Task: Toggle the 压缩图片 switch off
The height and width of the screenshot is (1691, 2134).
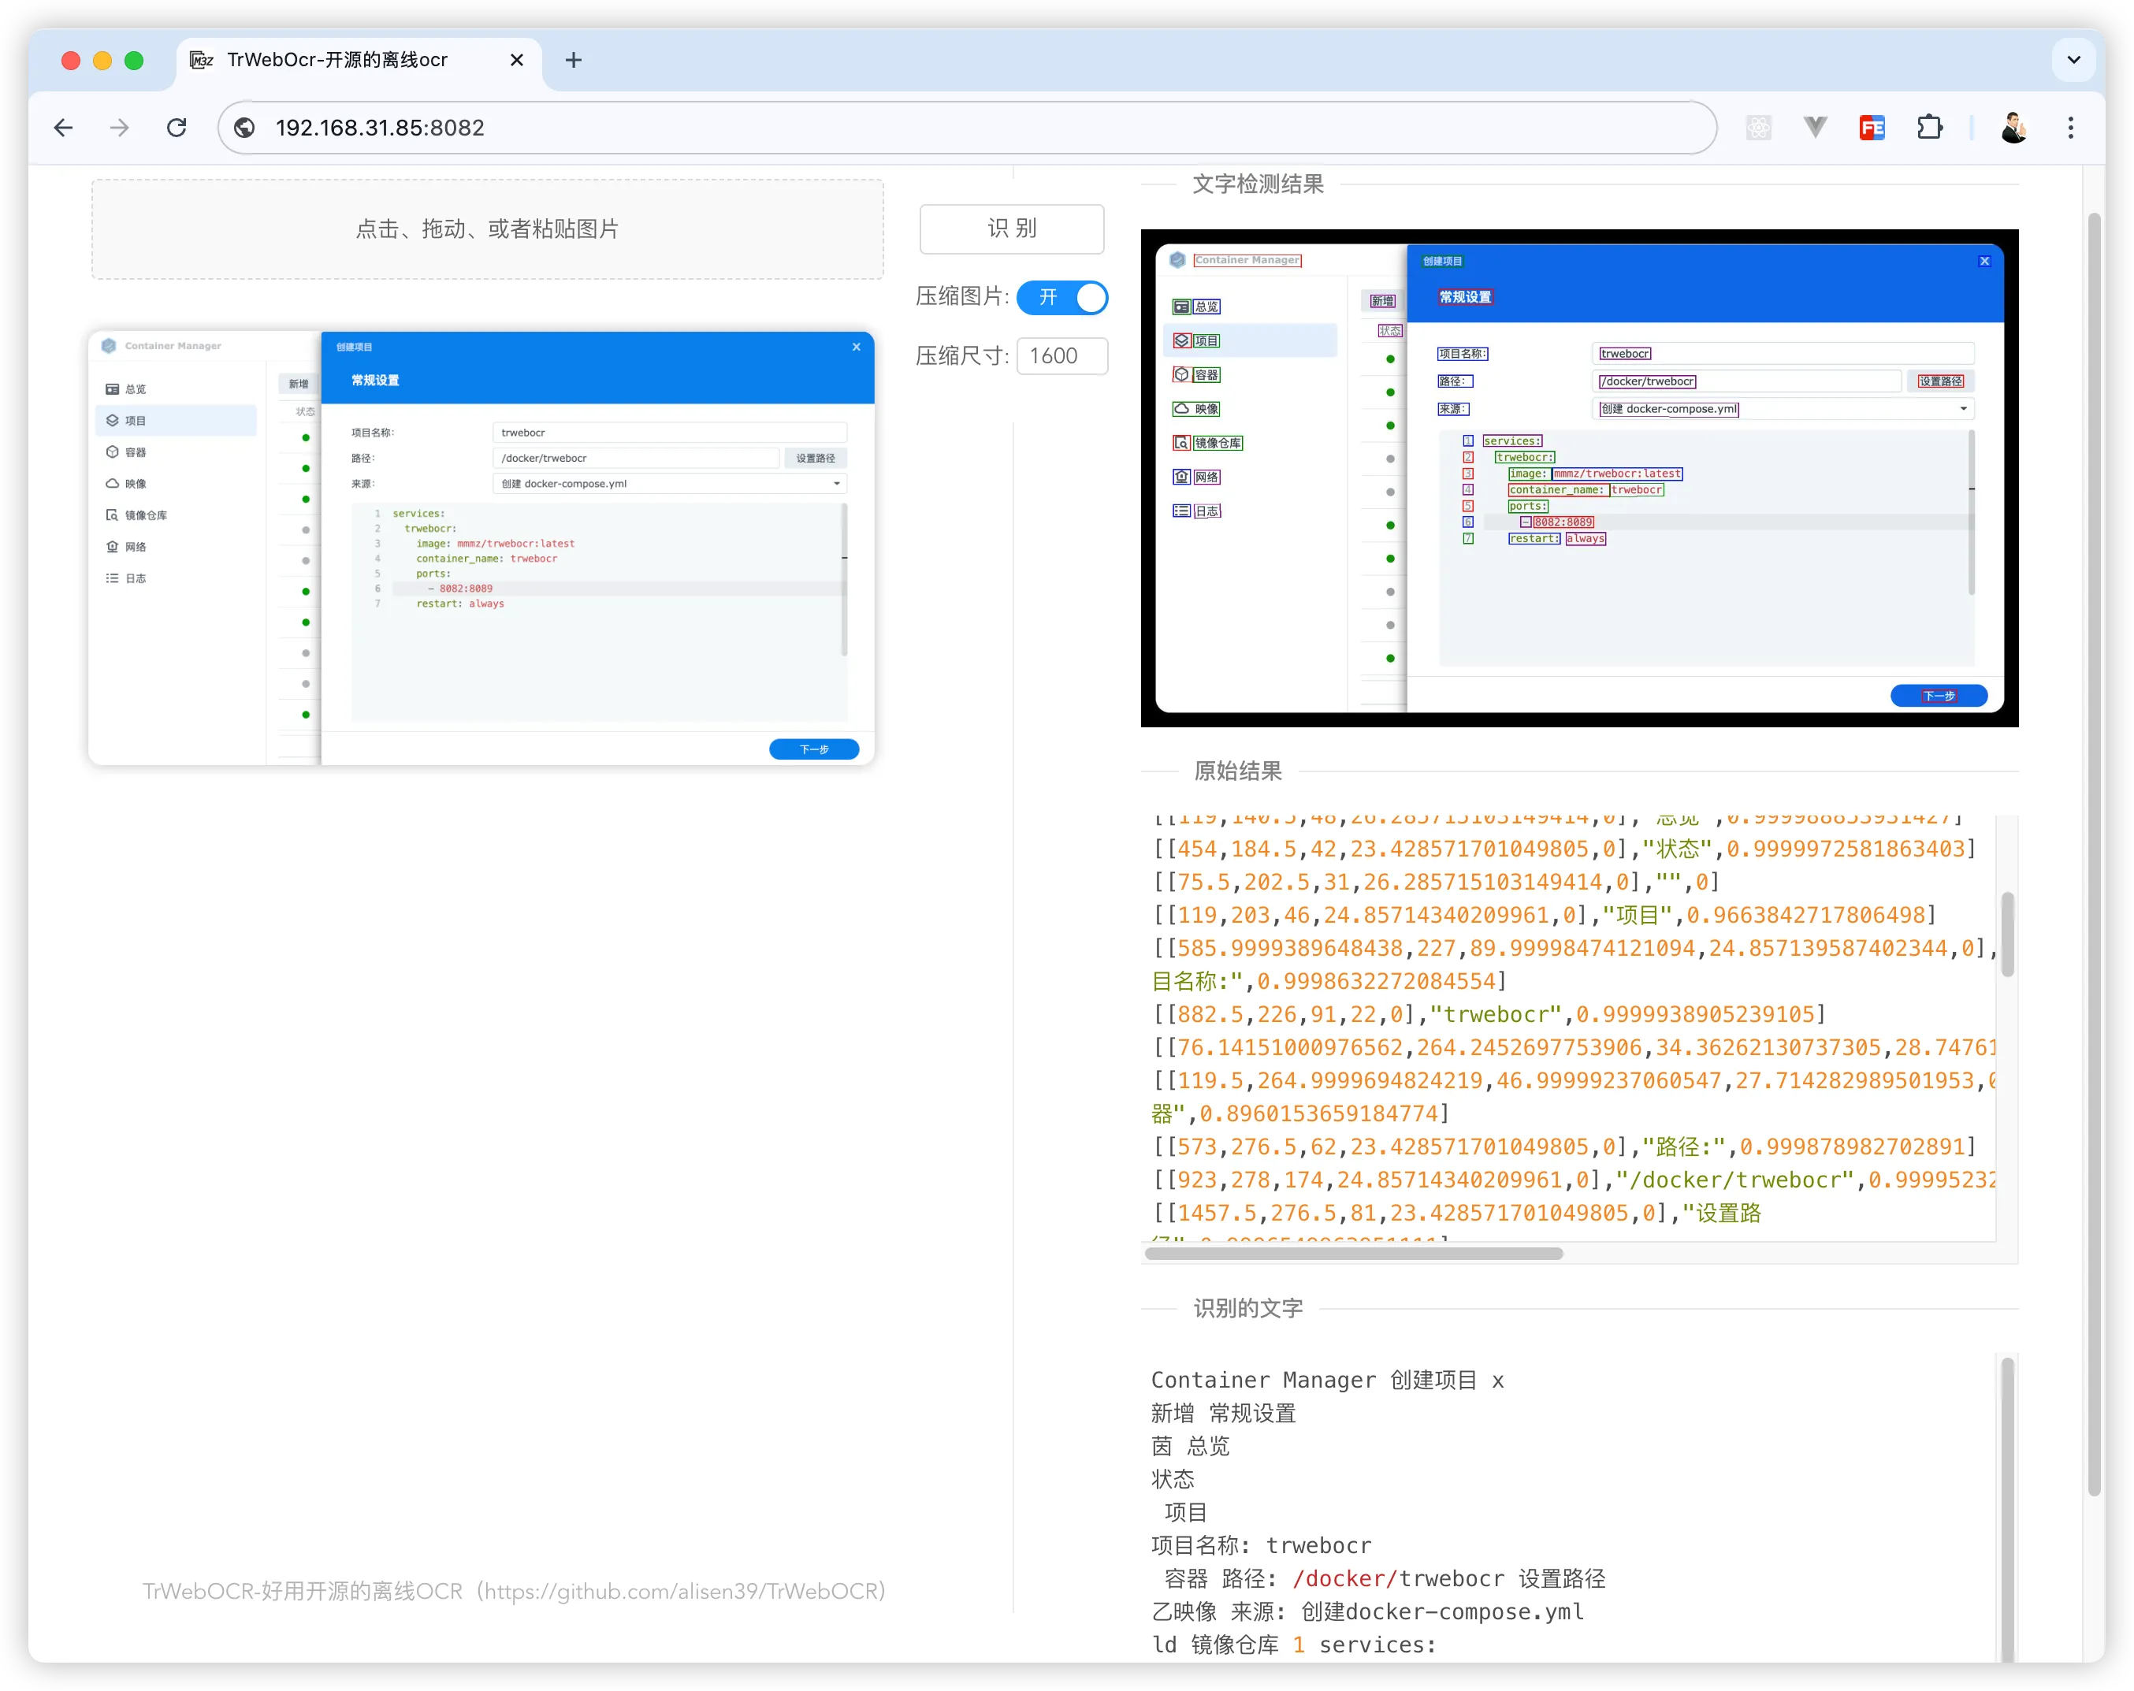Action: [1062, 297]
